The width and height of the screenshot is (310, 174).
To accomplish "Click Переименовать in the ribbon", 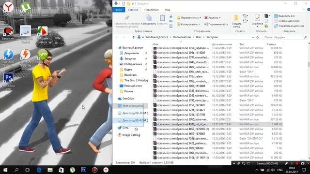I will (x=216, y=24).
